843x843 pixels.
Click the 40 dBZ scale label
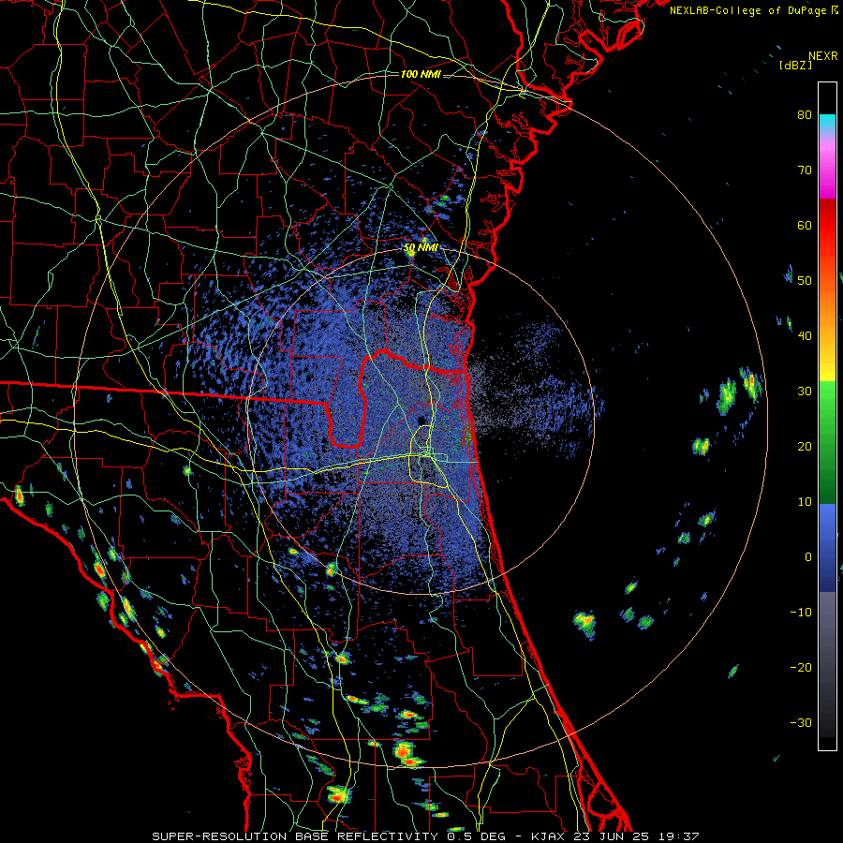pyautogui.click(x=805, y=336)
